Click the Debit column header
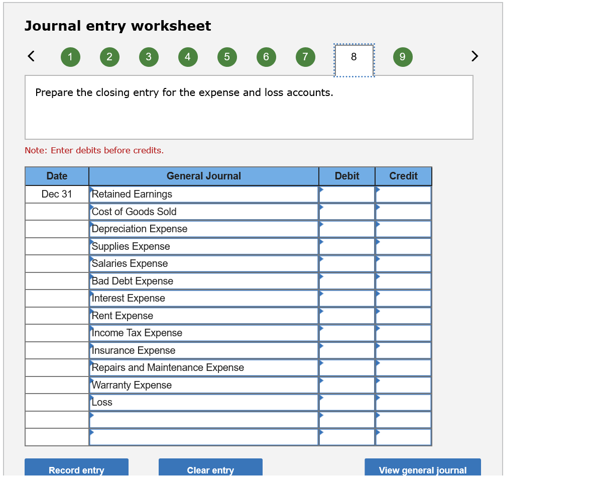Screen dimensions: 595x477 [347, 176]
